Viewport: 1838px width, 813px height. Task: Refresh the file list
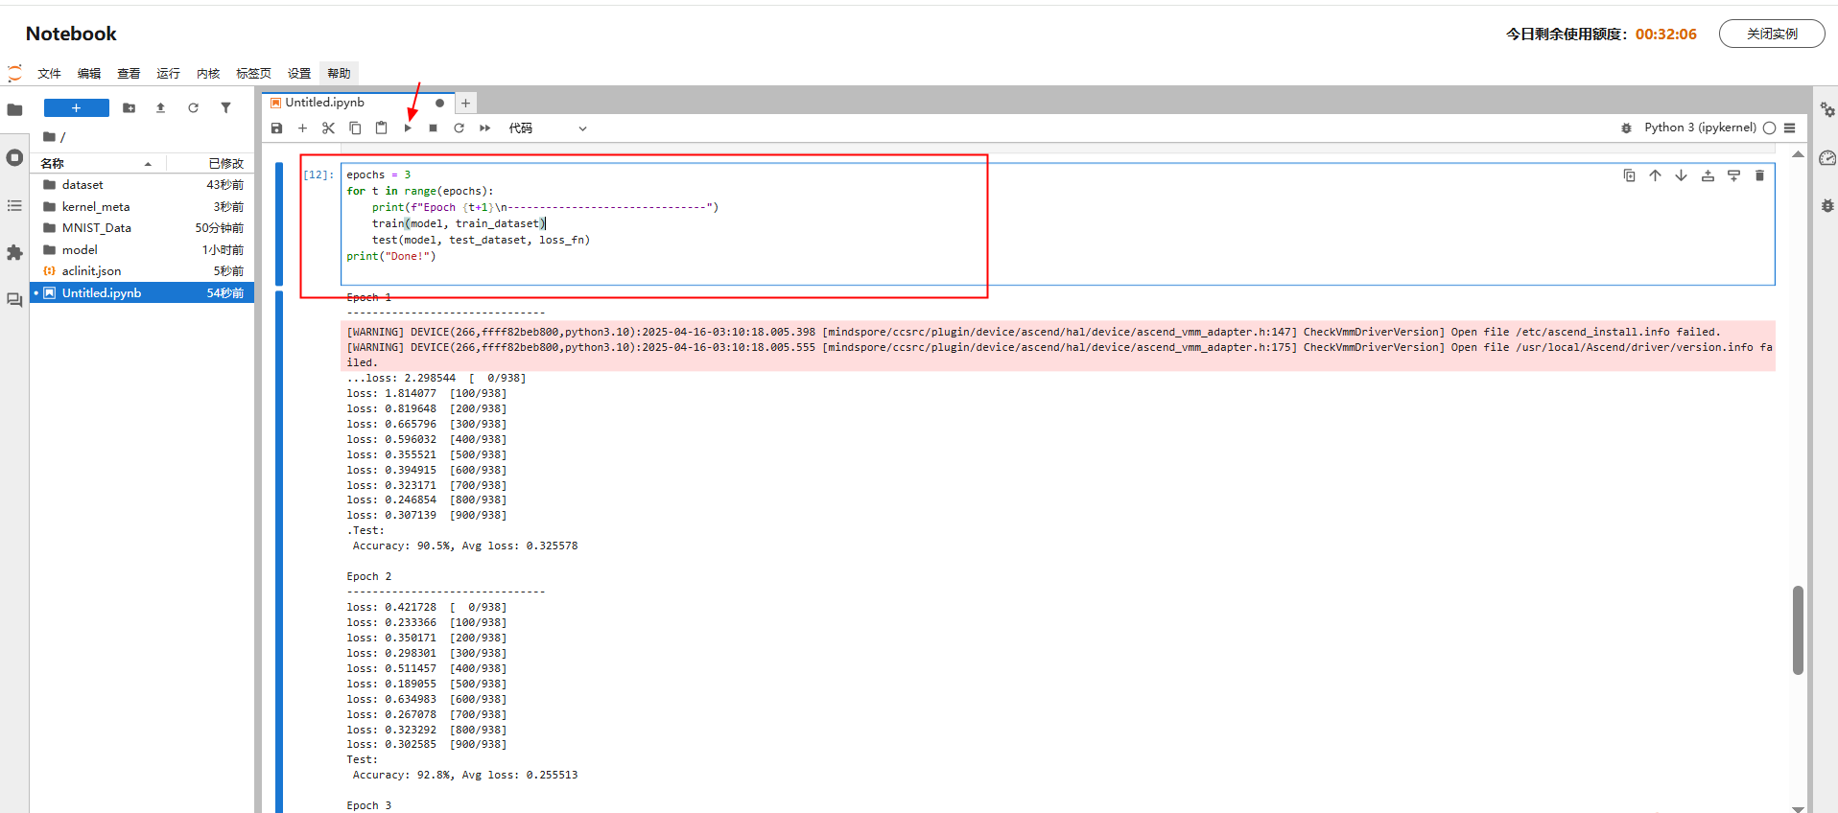click(193, 108)
